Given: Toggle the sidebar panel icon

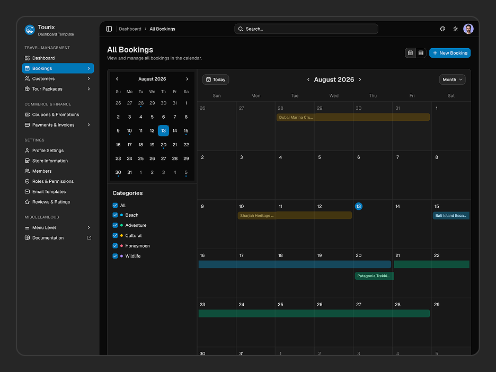Looking at the screenshot, I should coord(109,29).
